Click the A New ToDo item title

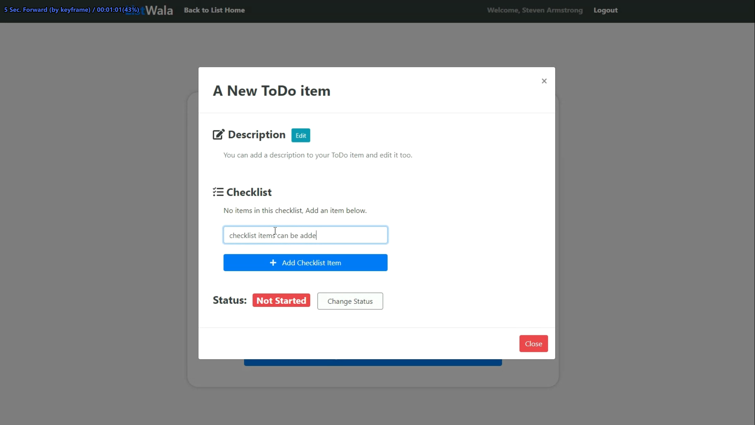(271, 91)
